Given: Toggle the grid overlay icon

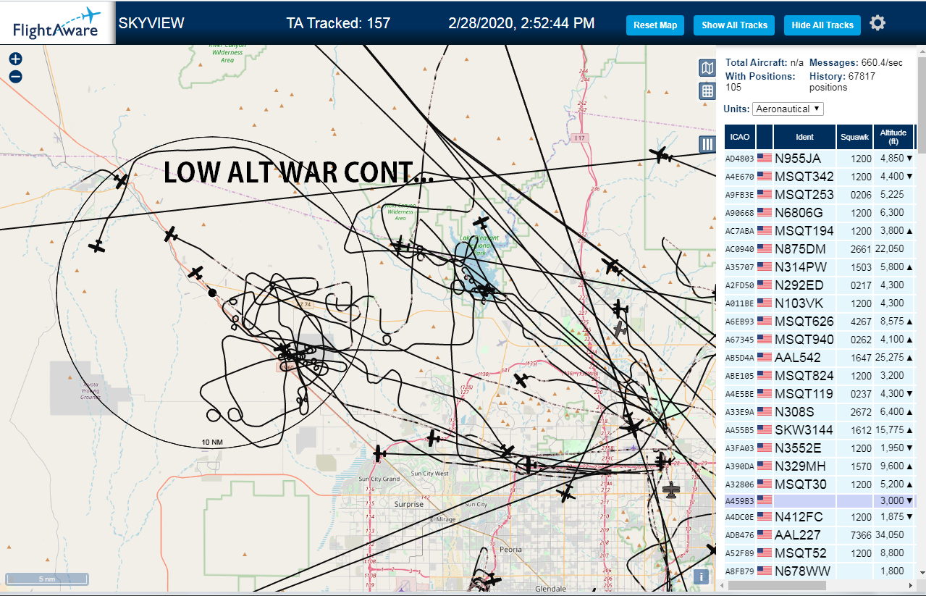Looking at the screenshot, I should 707,91.
